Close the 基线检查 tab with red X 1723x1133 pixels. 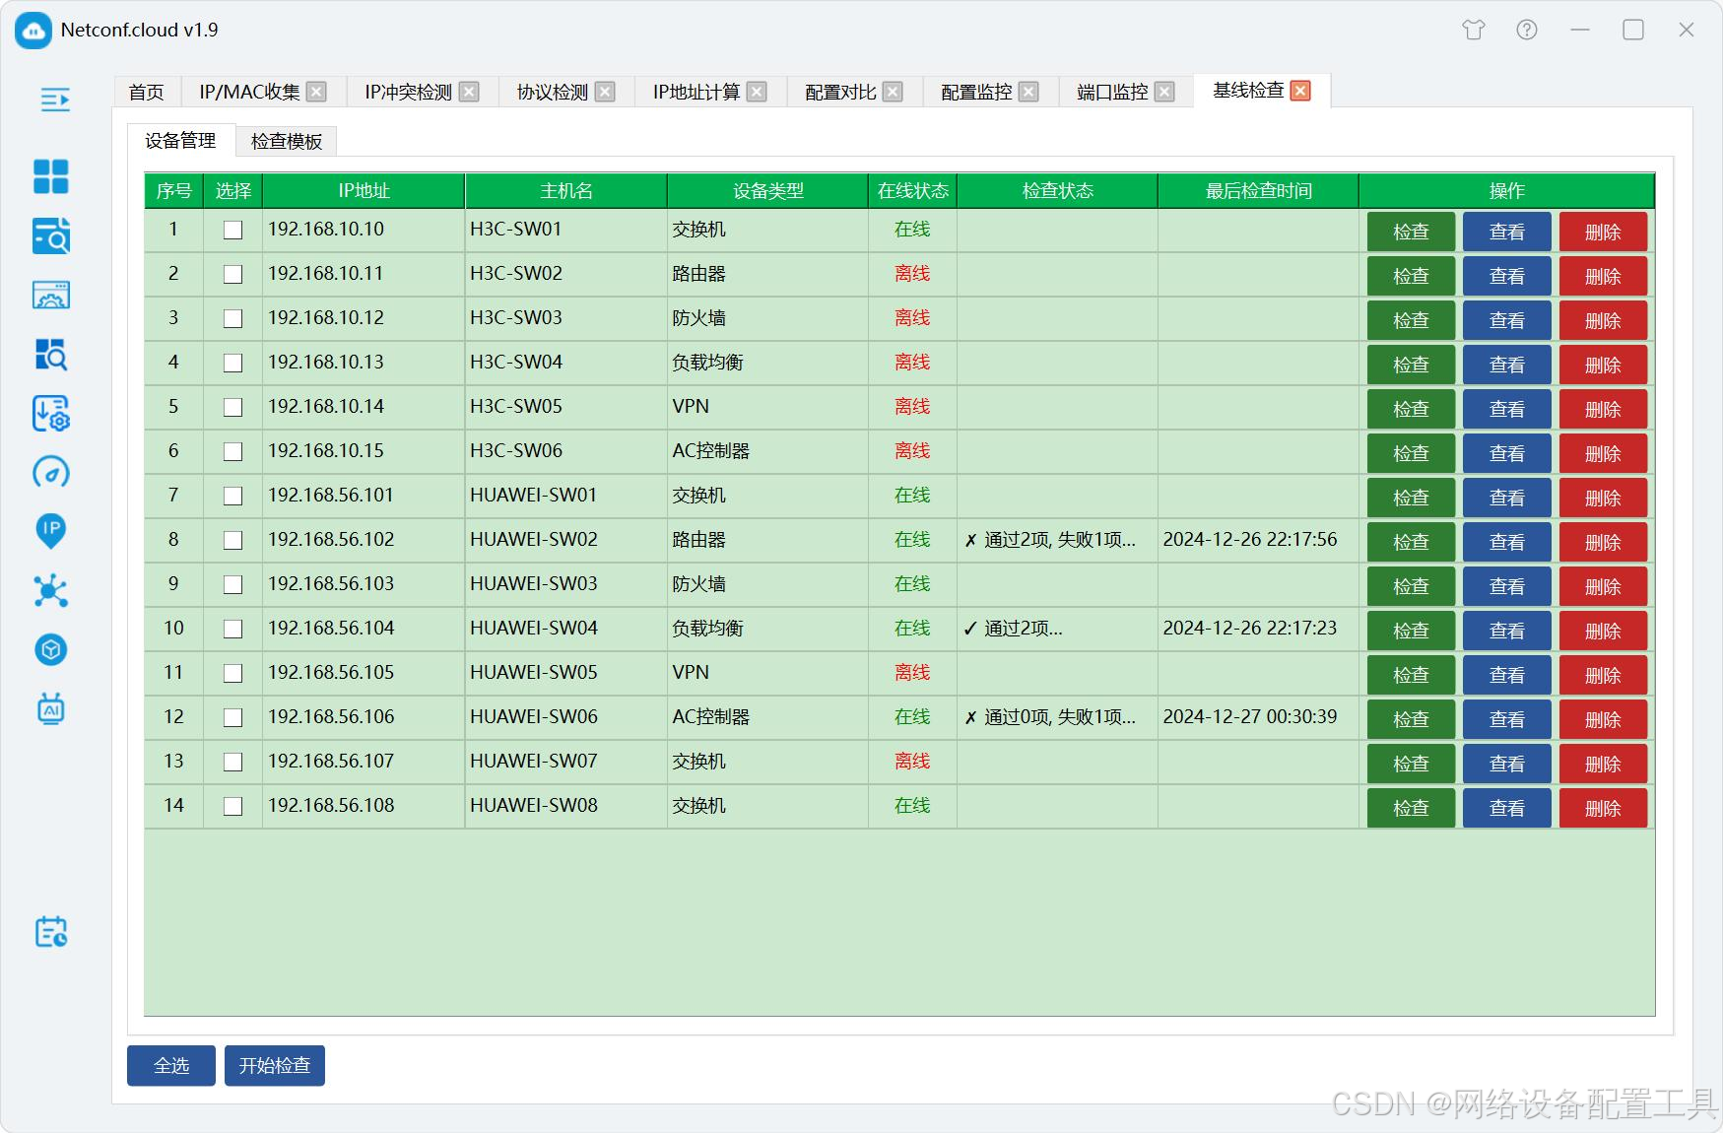(x=1300, y=91)
